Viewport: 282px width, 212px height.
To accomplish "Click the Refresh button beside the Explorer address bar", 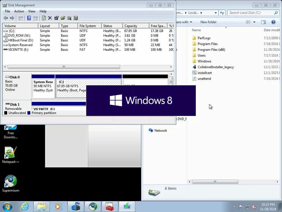I will (222, 13).
